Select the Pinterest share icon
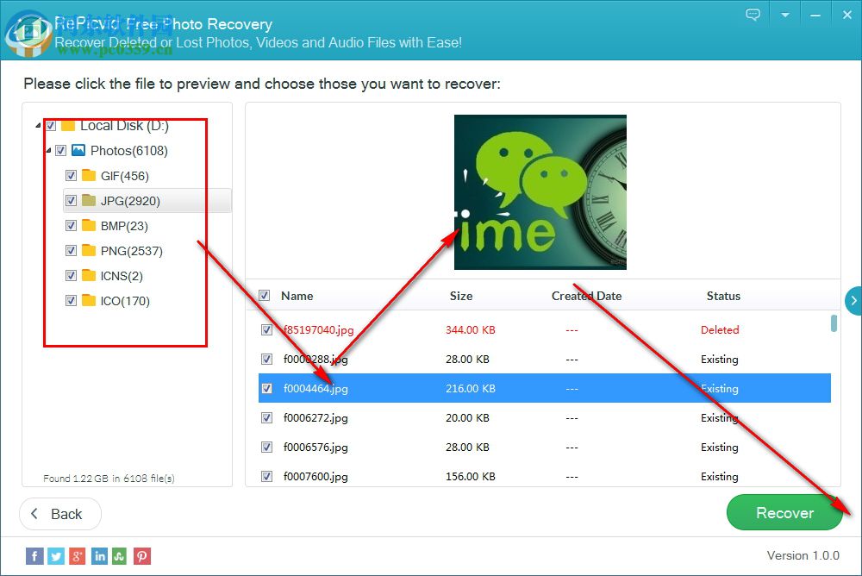 (x=142, y=555)
